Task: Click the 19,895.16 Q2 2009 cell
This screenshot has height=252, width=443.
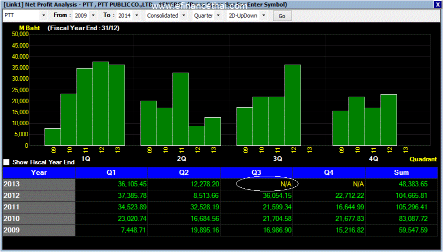Action: (184, 230)
